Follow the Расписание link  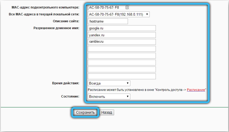click(x=196, y=90)
